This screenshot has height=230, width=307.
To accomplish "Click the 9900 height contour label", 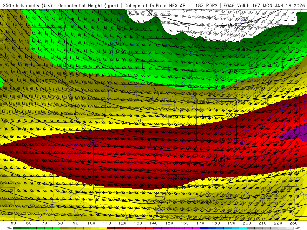I will pos(231,115).
